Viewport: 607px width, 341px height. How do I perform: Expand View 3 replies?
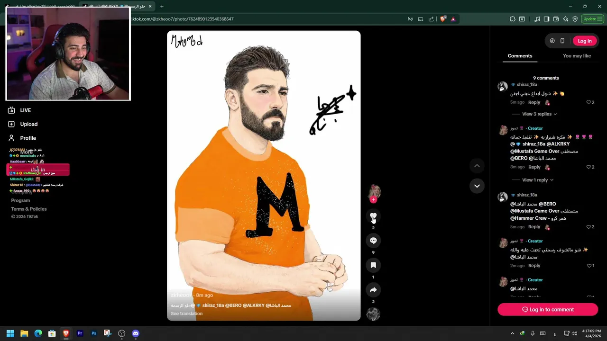point(539,114)
